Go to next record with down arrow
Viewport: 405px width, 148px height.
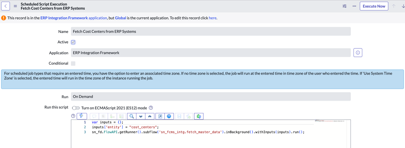click(403, 6)
